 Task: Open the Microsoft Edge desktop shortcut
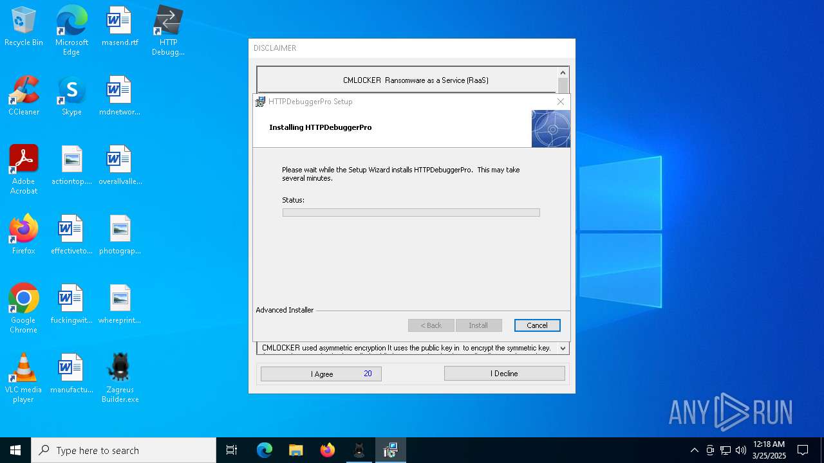71,31
